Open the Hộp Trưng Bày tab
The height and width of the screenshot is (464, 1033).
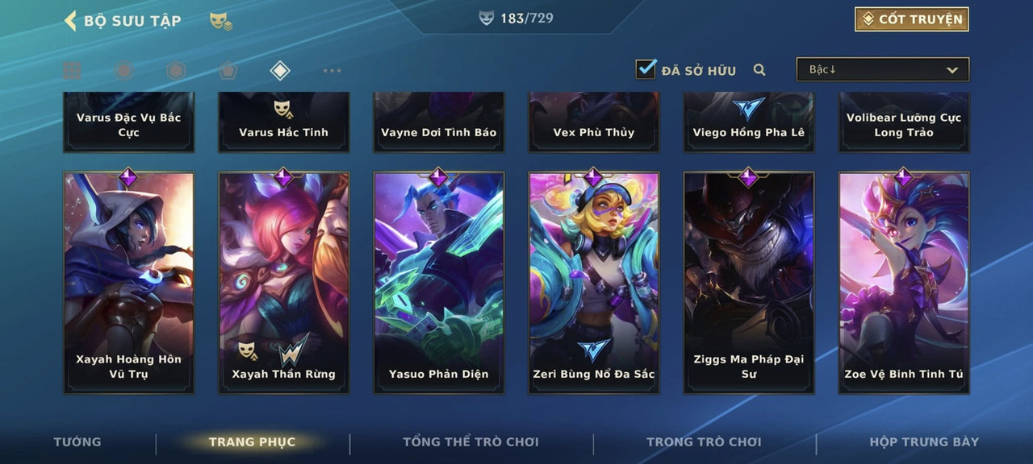[924, 441]
